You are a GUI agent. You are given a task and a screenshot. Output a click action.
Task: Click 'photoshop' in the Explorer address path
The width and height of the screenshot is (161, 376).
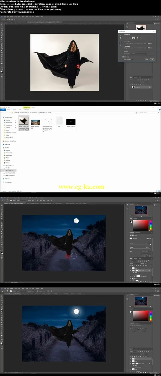click(x=42, y=113)
